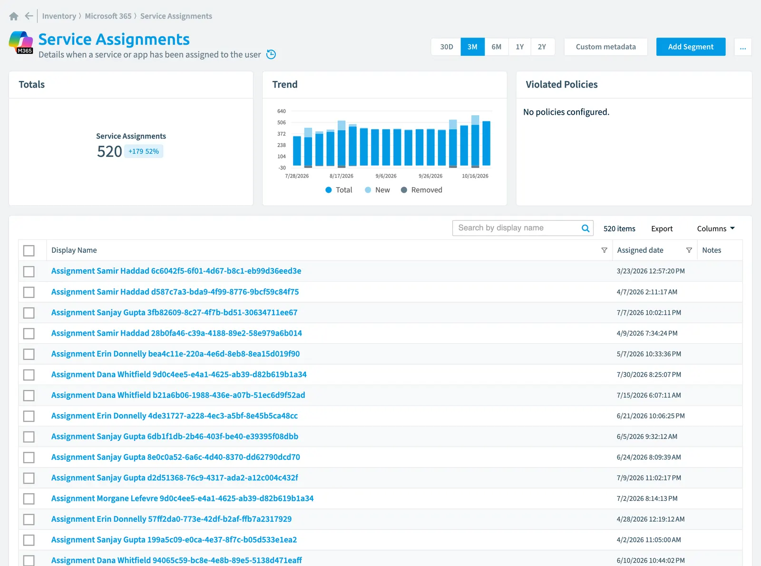The width and height of the screenshot is (761, 566).
Task: Open the history clock icon beside the description
Action: point(271,54)
